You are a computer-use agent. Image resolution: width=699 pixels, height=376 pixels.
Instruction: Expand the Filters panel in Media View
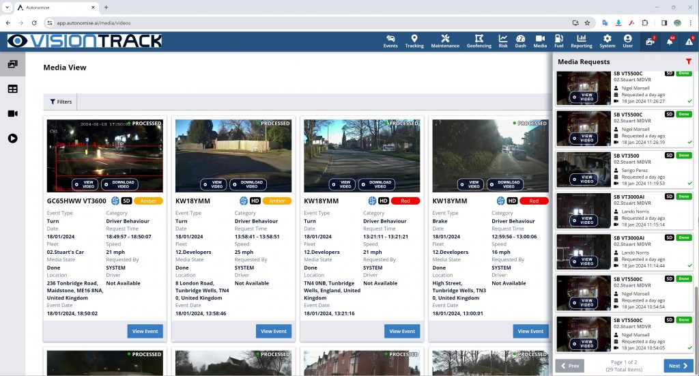coord(60,102)
